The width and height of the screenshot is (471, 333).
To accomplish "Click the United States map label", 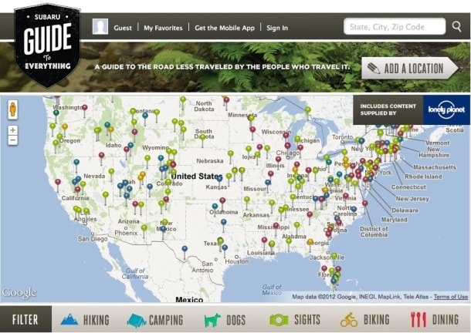I will [196, 176].
